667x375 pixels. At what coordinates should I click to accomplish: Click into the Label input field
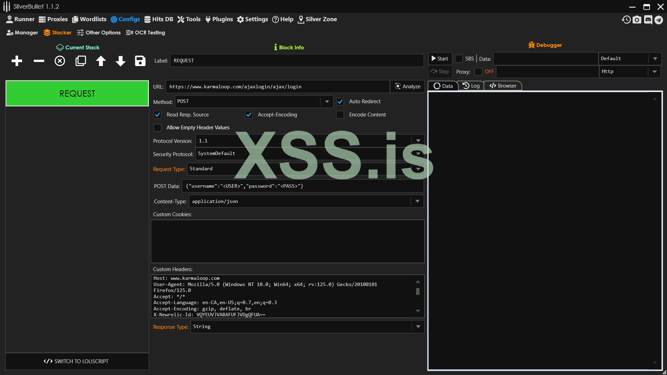pos(296,60)
